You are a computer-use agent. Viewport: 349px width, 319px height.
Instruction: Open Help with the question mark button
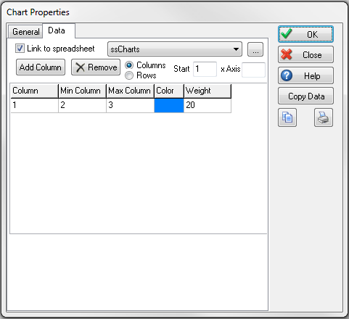coord(305,76)
